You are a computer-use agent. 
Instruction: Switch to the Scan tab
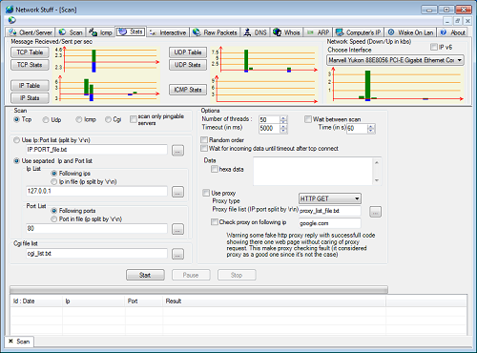point(71,32)
